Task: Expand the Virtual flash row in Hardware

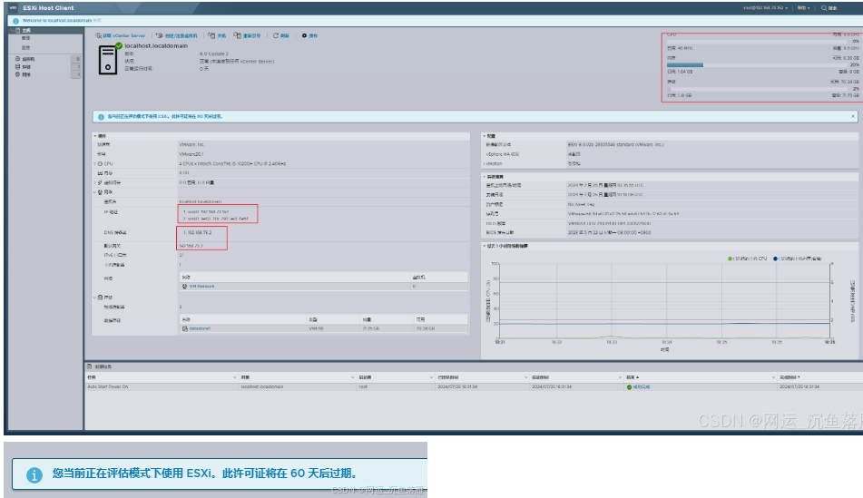Action: tap(95, 182)
